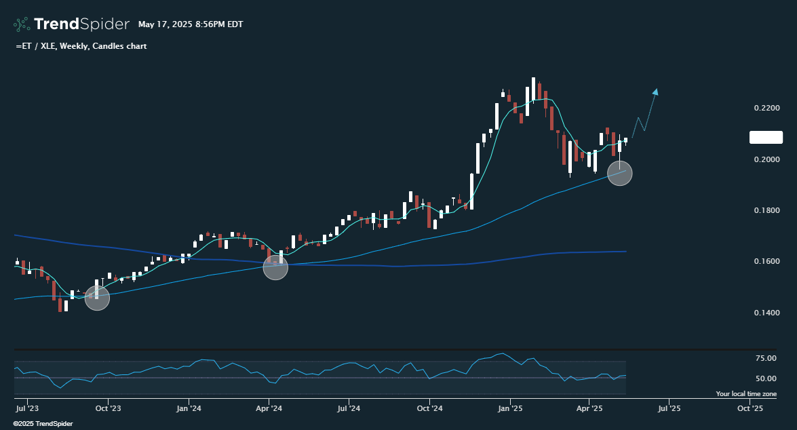
Task: Click the 75.00 RSI axis label
Action: [x=766, y=358]
